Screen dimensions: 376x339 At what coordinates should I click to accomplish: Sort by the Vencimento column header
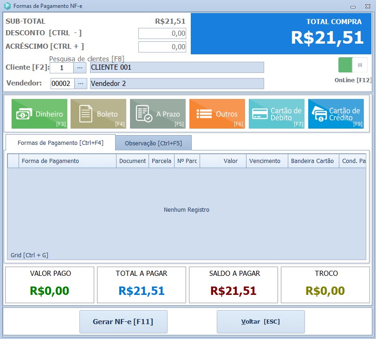click(x=265, y=161)
